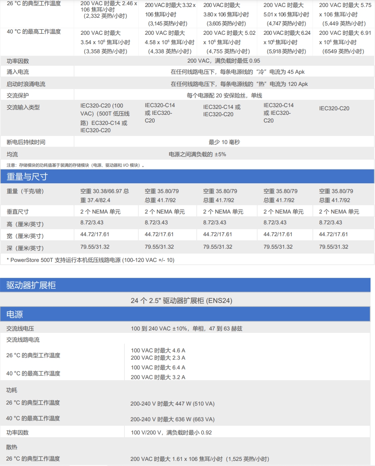Click the 24 个 2.5" 驱动器扩展柜 (ENS24) heading
This screenshot has height=466, width=375.
pyautogui.click(x=181, y=300)
